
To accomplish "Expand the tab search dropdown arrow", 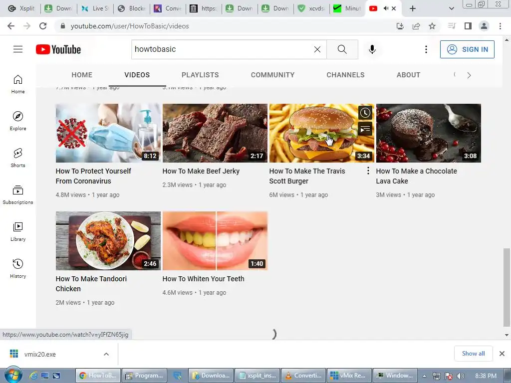I will point(451,8).
